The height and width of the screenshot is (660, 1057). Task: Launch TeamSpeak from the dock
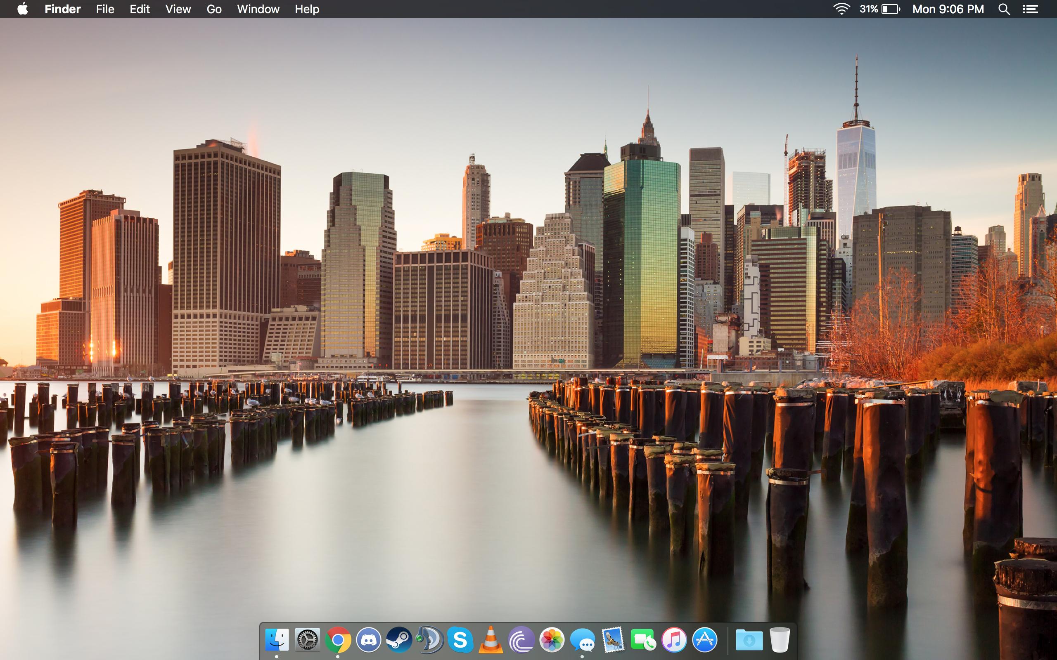click(429, 640)
